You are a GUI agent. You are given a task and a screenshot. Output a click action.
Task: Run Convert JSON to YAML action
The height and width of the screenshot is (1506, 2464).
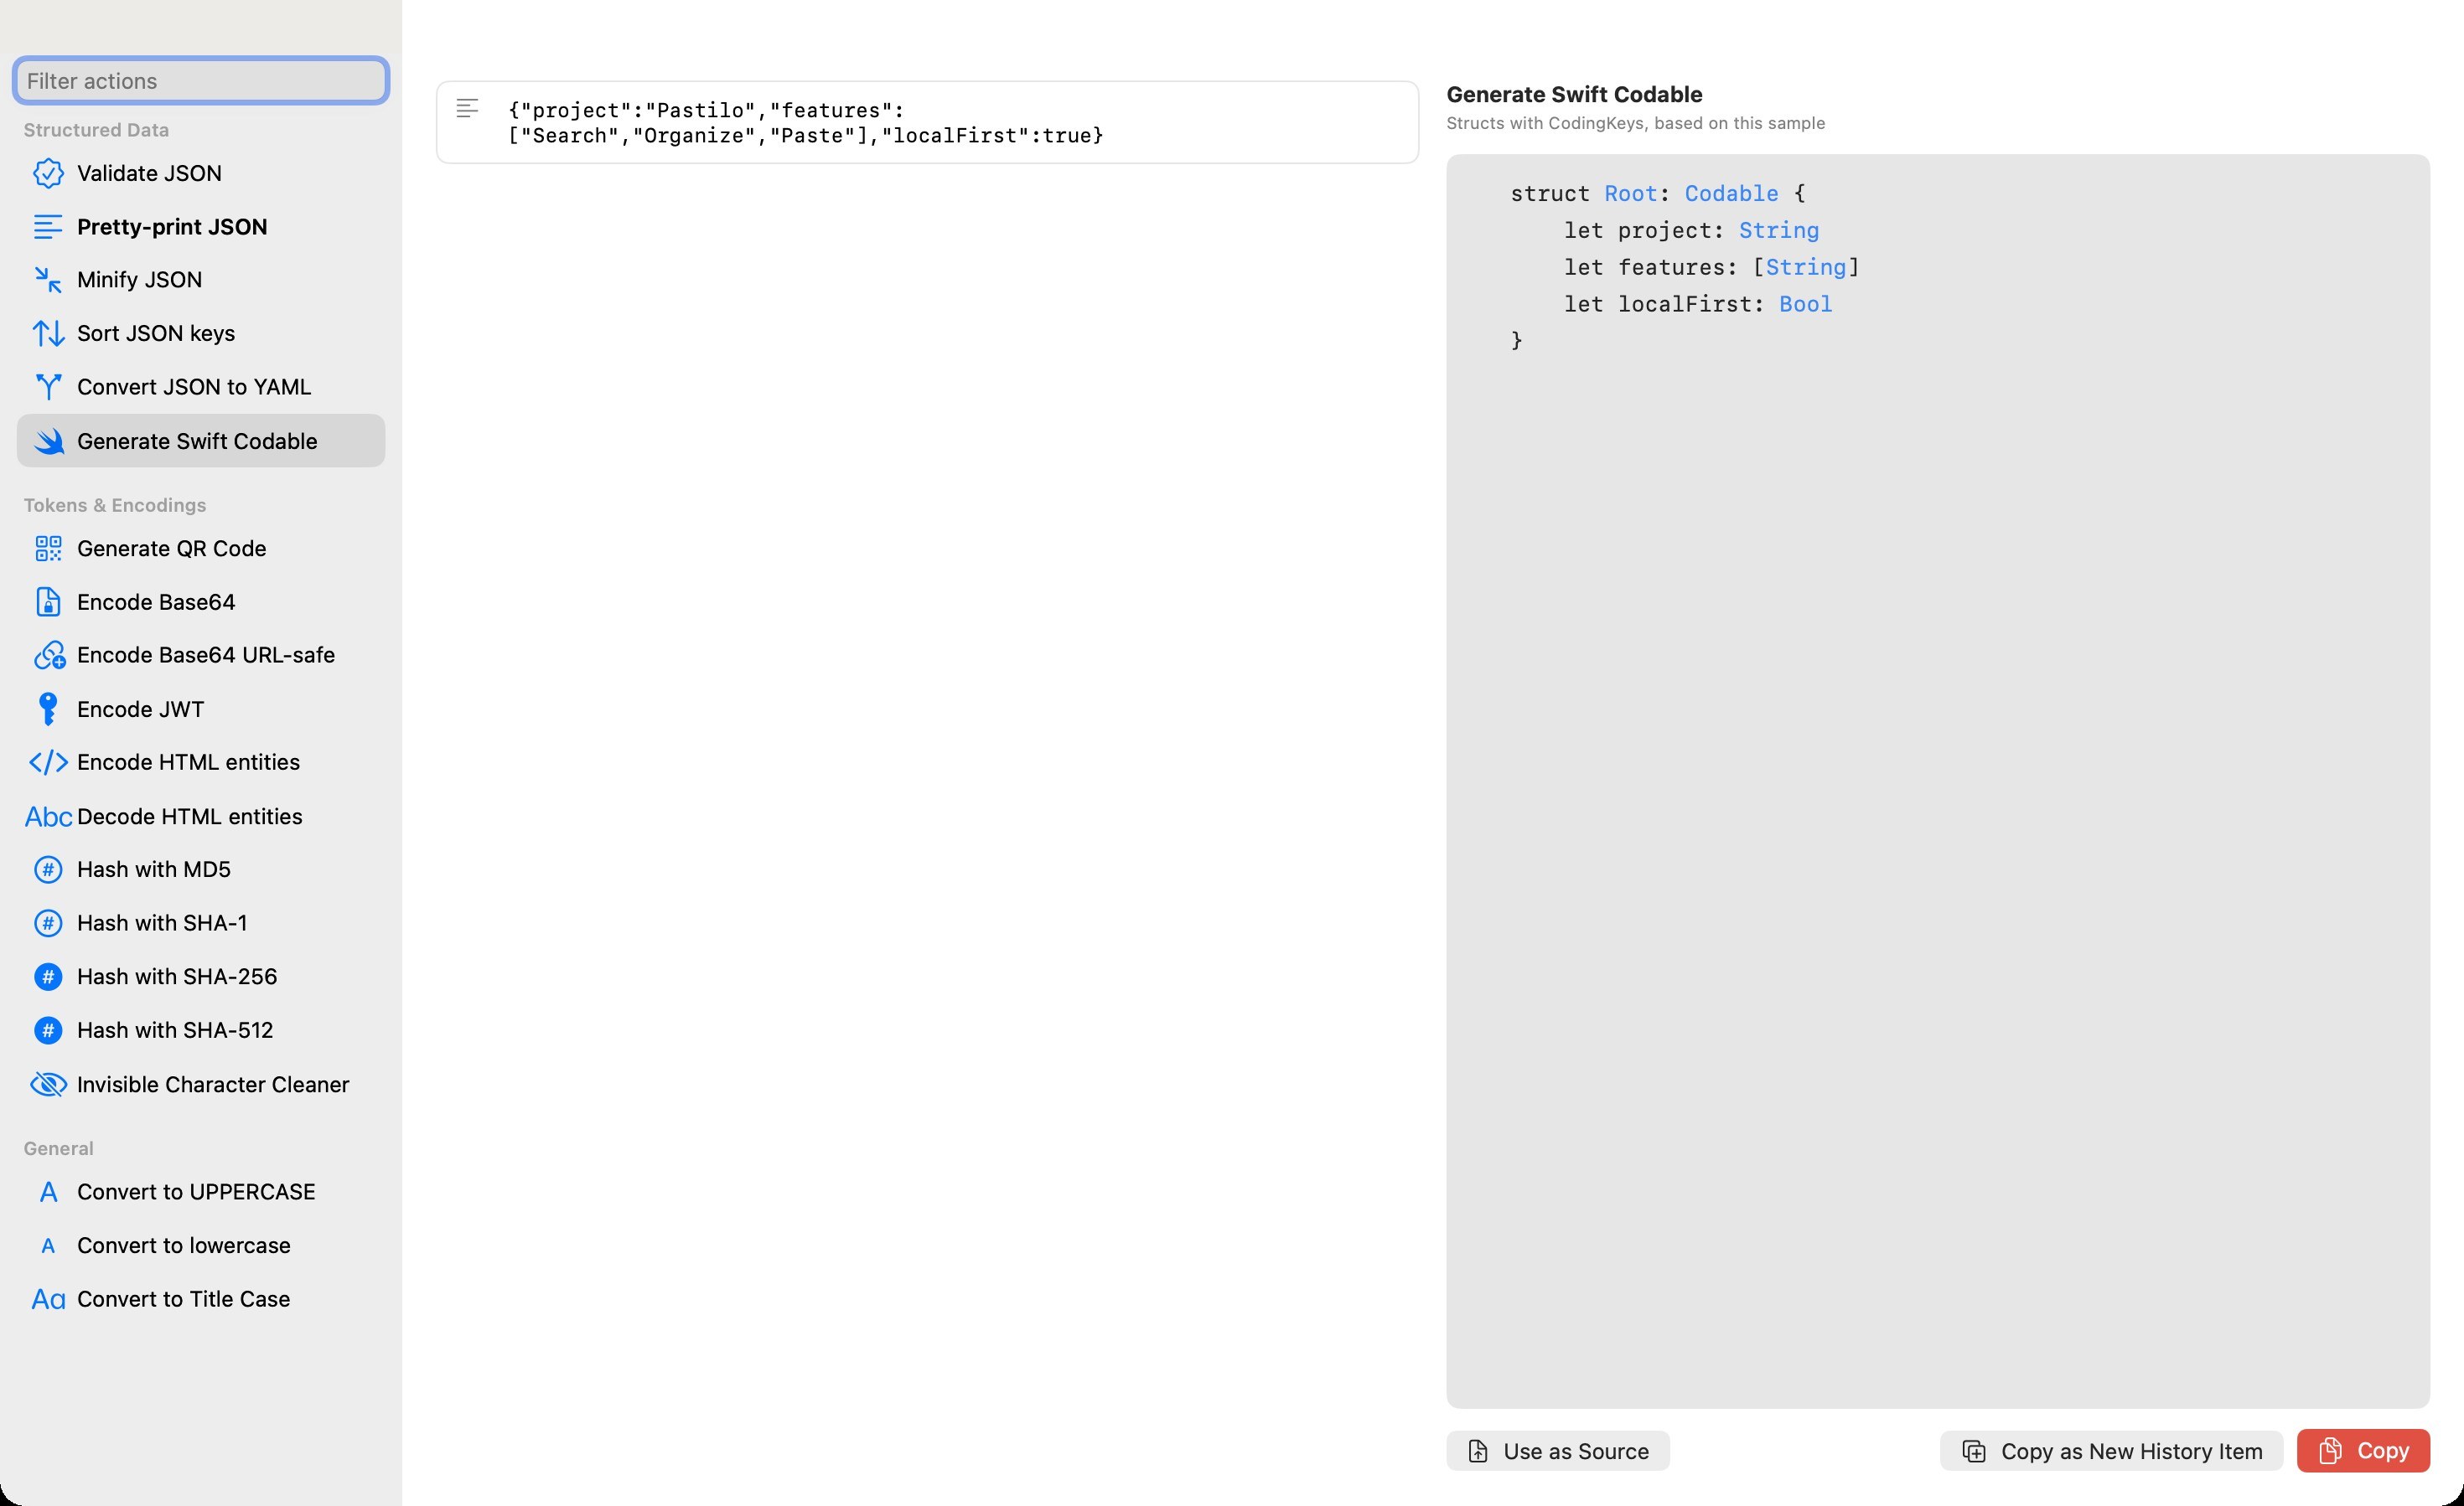click(x=201, y=387)
